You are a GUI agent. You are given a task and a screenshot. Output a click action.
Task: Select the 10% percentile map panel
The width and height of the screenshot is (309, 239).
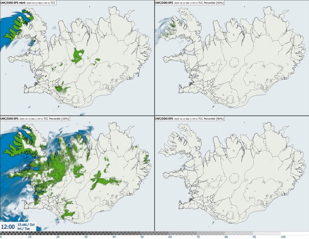tap(77, 174)
